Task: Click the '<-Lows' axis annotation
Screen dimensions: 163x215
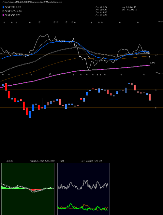Action: point(160,74)
